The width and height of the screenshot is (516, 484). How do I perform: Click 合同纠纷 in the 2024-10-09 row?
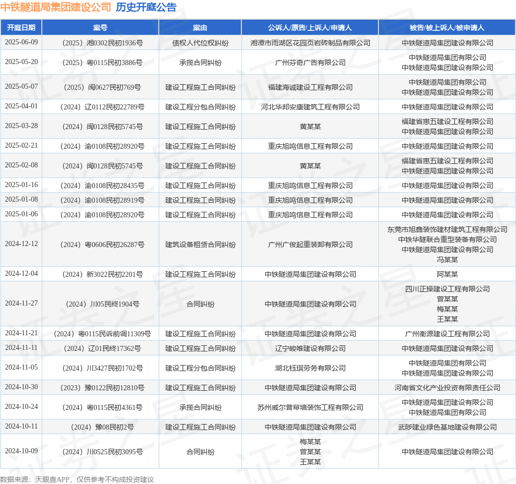tap(200, 452)
